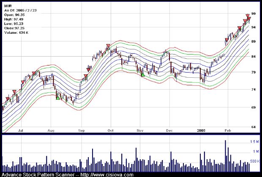This screenshot has height=177, width=262.
Task: Click the green up-triangle signal in early November
Action: [143, 75]
